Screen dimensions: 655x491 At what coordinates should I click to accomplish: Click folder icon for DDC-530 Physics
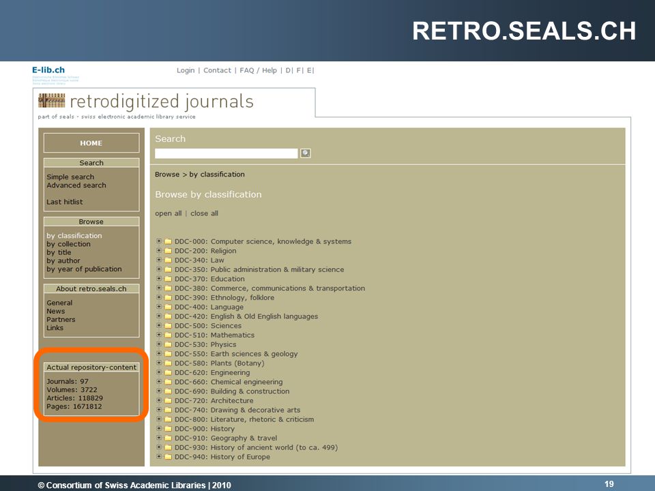pyautogui.click(x=169, y=344)
